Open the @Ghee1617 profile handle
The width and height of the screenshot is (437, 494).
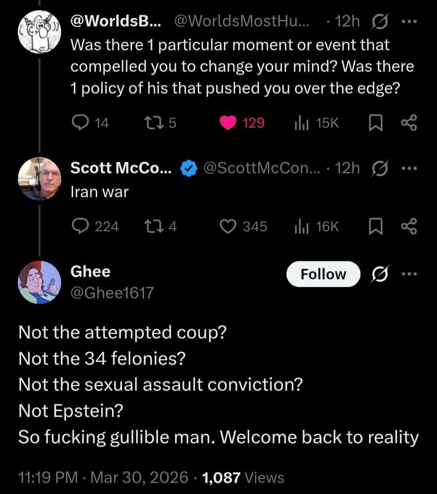pos(112,293)
